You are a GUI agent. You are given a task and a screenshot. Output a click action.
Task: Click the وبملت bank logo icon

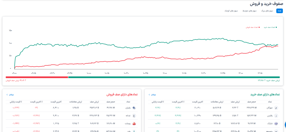pos(134,123)
